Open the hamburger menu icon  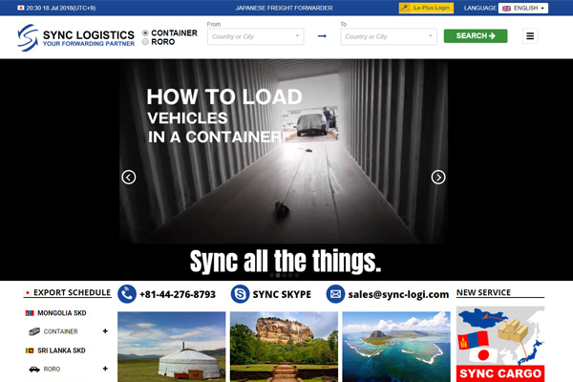[x=531, y=36]
